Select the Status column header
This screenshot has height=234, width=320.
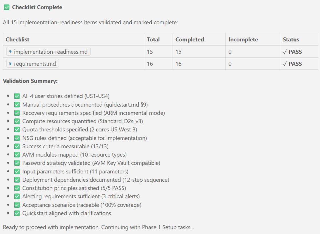pyautogui.click(x=291, y=39)
